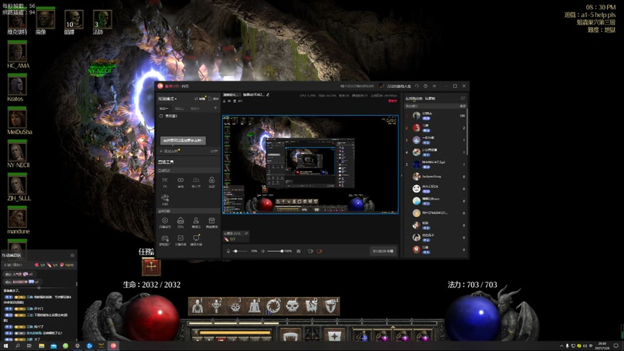Image resolution: width=624 pixels, height=351 pixels.
Task: Toggle the microphone mute icon in streaming app
Action: (x=229, y=251)
